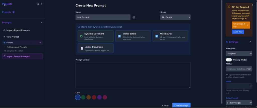Click the Name field containing New Prompt

(x=103, y=17)
